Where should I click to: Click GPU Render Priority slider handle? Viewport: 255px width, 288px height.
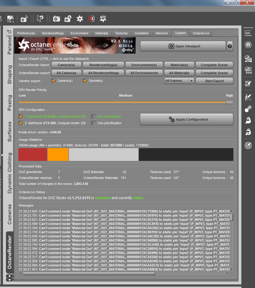pos(229,102)
